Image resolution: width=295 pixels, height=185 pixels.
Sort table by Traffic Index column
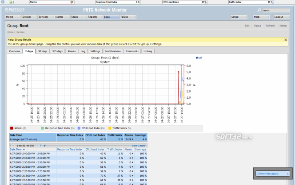(x=115, y=150)
